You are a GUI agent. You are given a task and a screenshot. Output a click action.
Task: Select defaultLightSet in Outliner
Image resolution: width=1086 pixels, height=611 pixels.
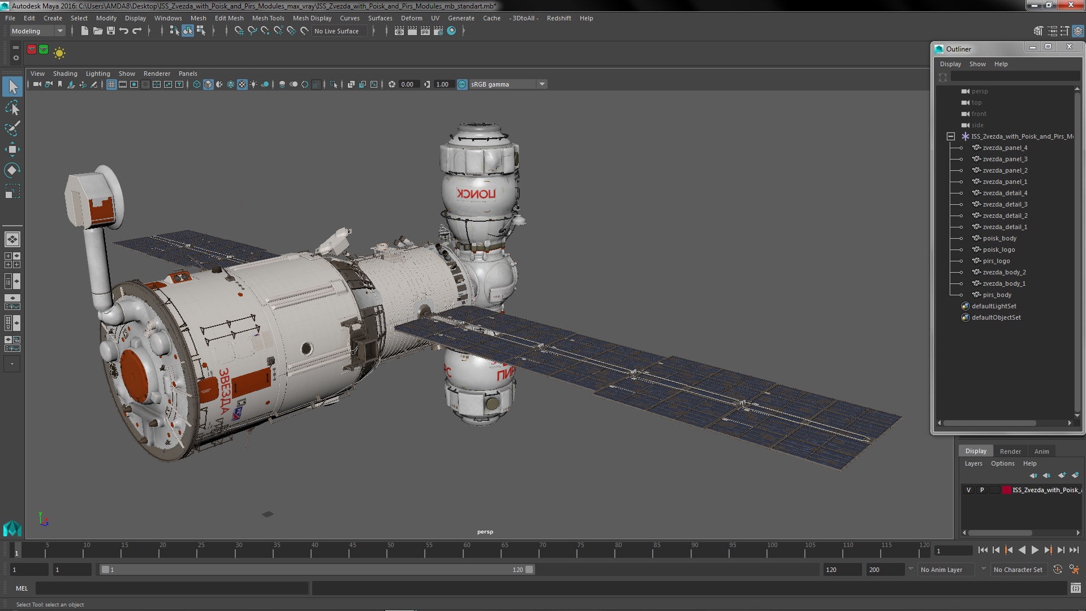click(x=994, y=306)
